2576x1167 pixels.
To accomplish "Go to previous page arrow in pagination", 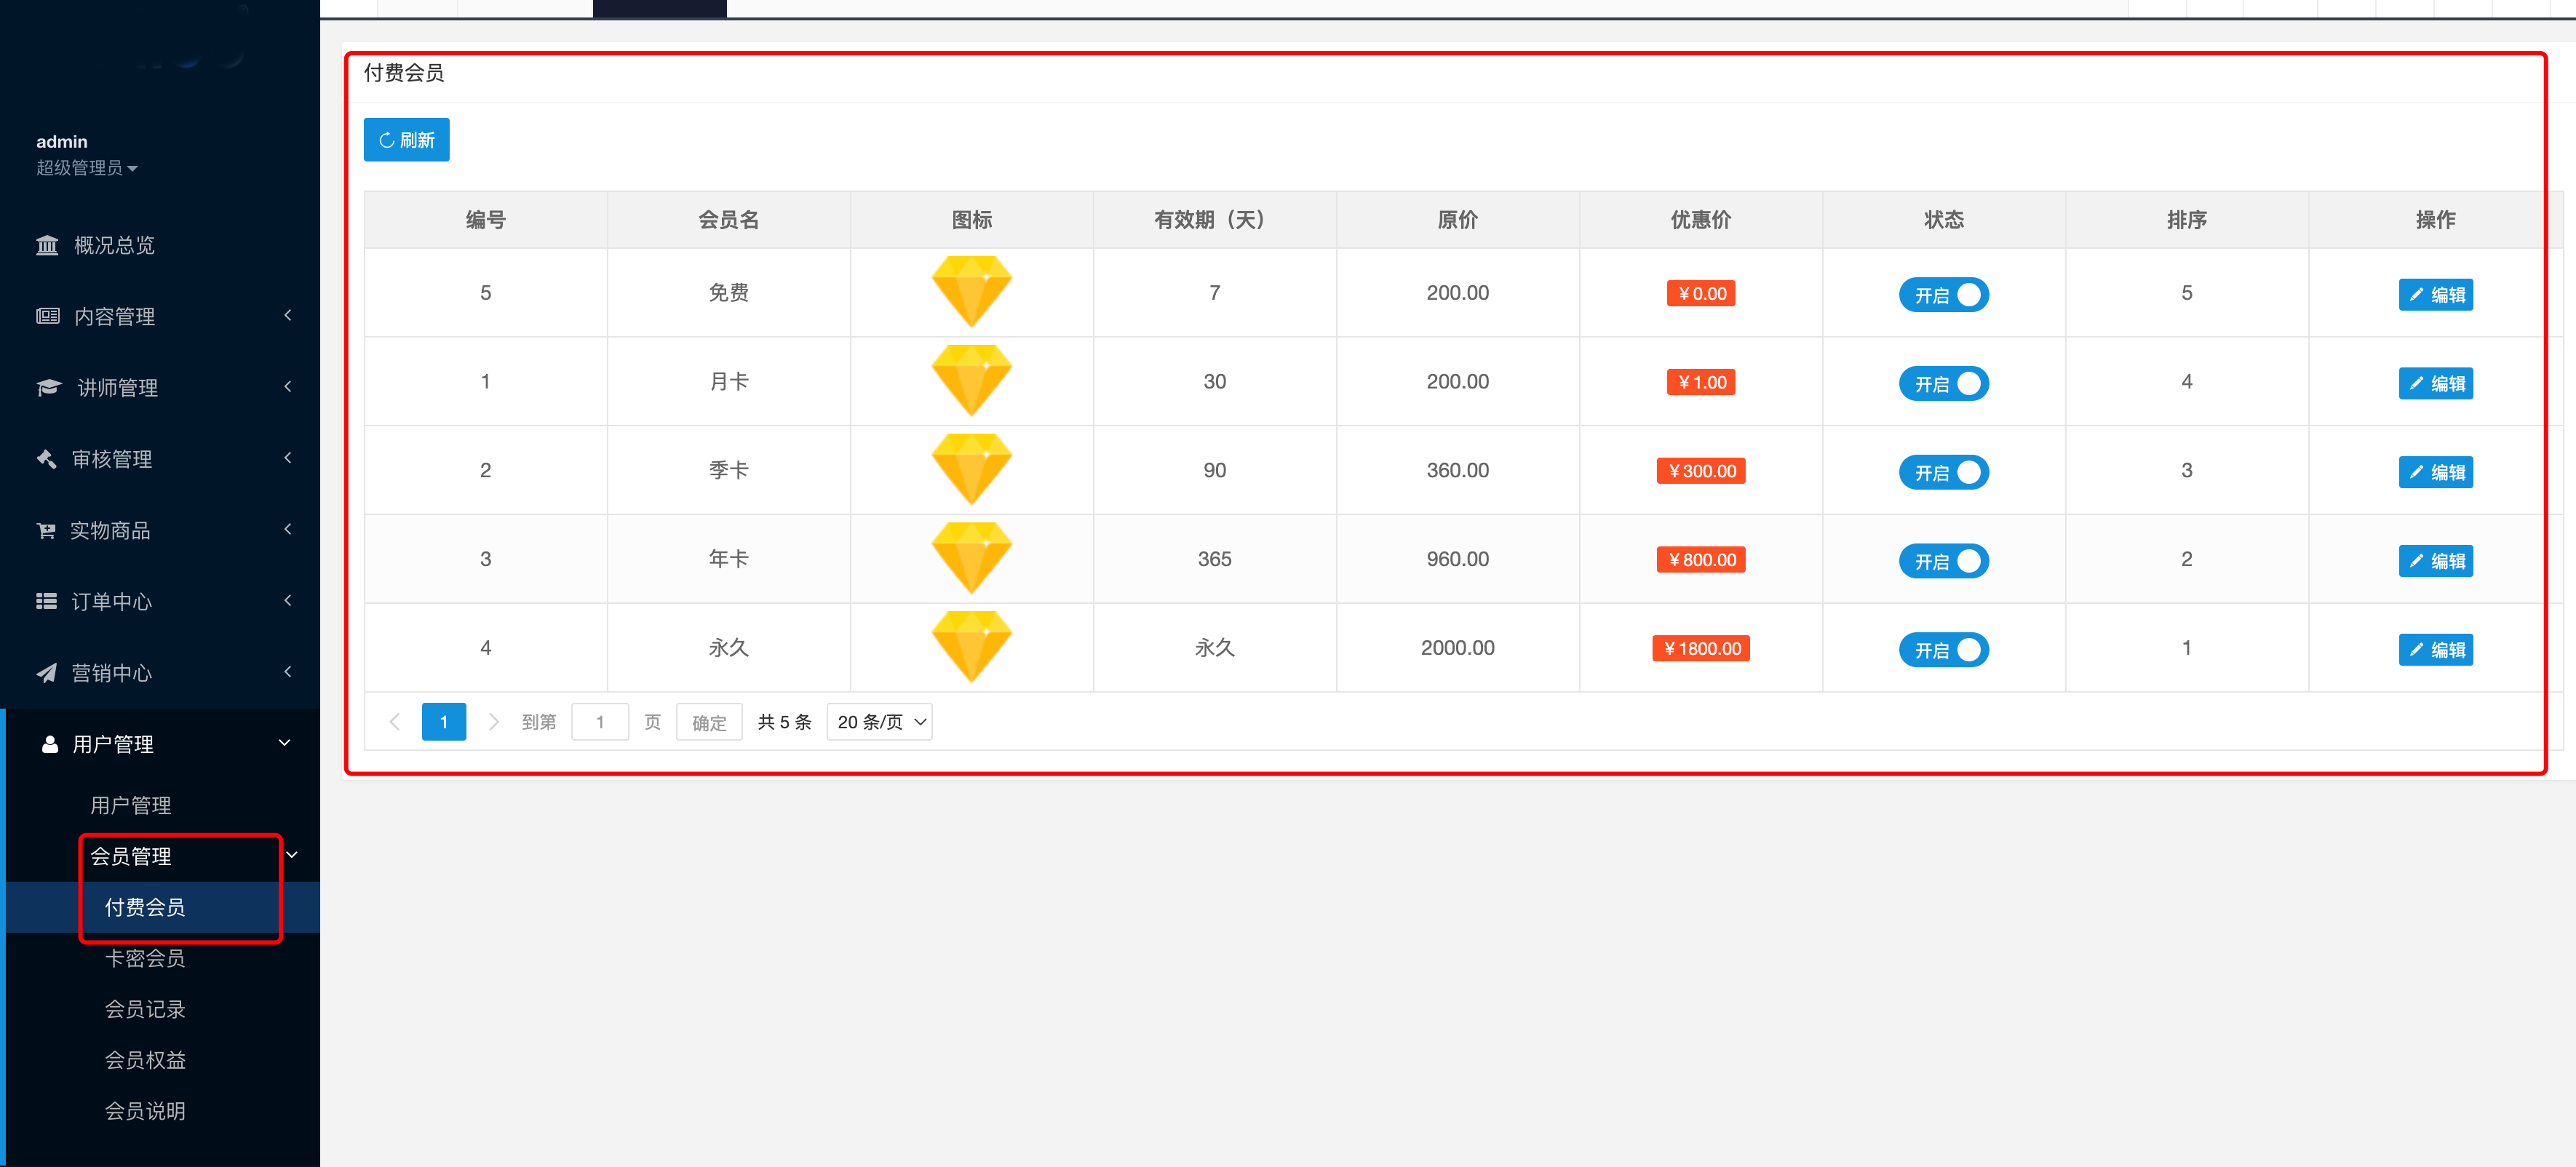I will pos(395,722).
